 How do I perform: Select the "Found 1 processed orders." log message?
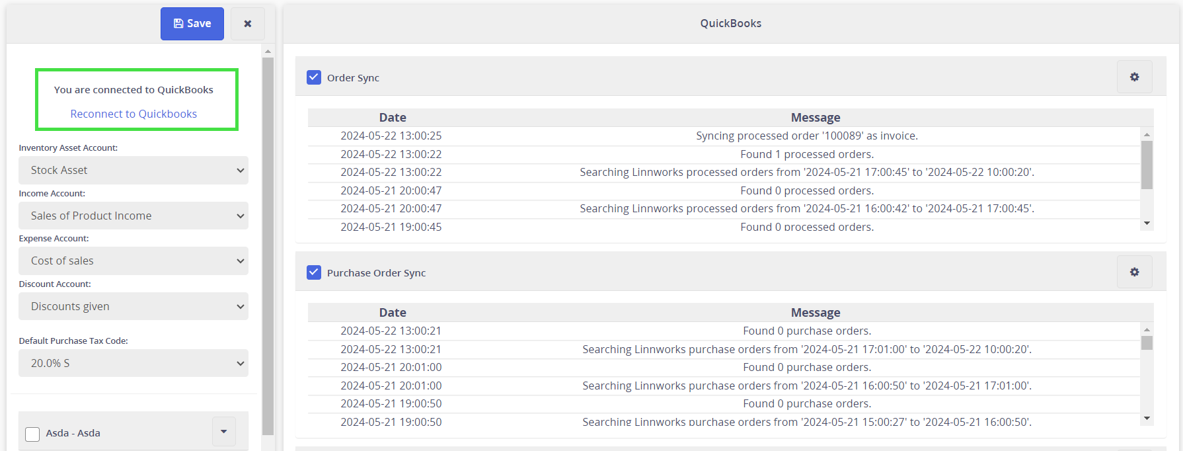click(807, 154)
